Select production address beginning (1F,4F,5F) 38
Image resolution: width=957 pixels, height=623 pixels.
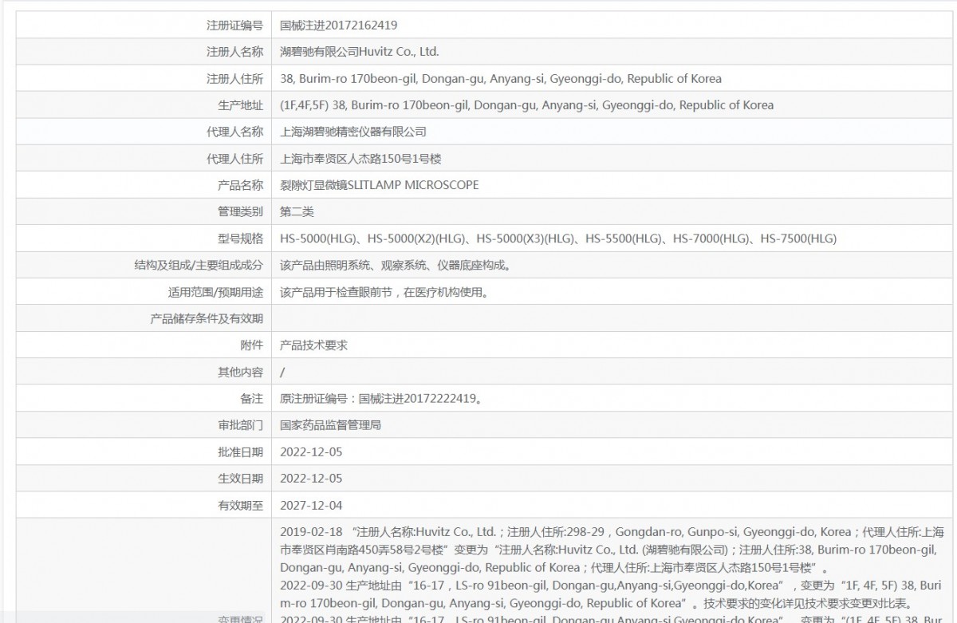pyautogui.click(x=527, y=105)
